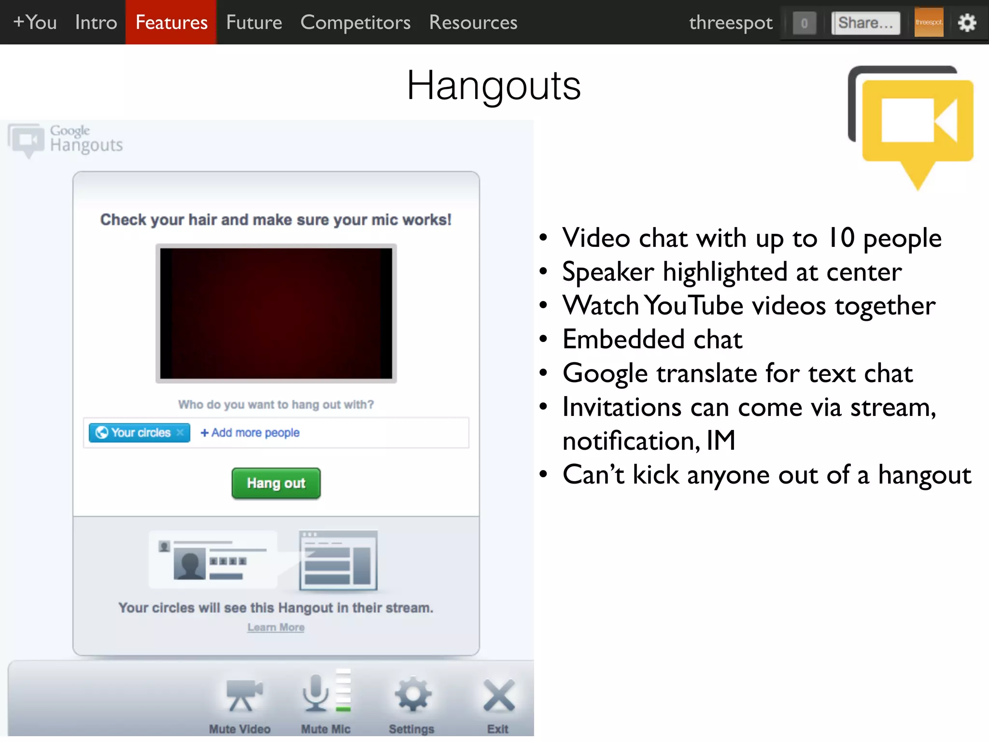
Task: Open the notifications counter showing 0
Action: (x=805, y=23)
